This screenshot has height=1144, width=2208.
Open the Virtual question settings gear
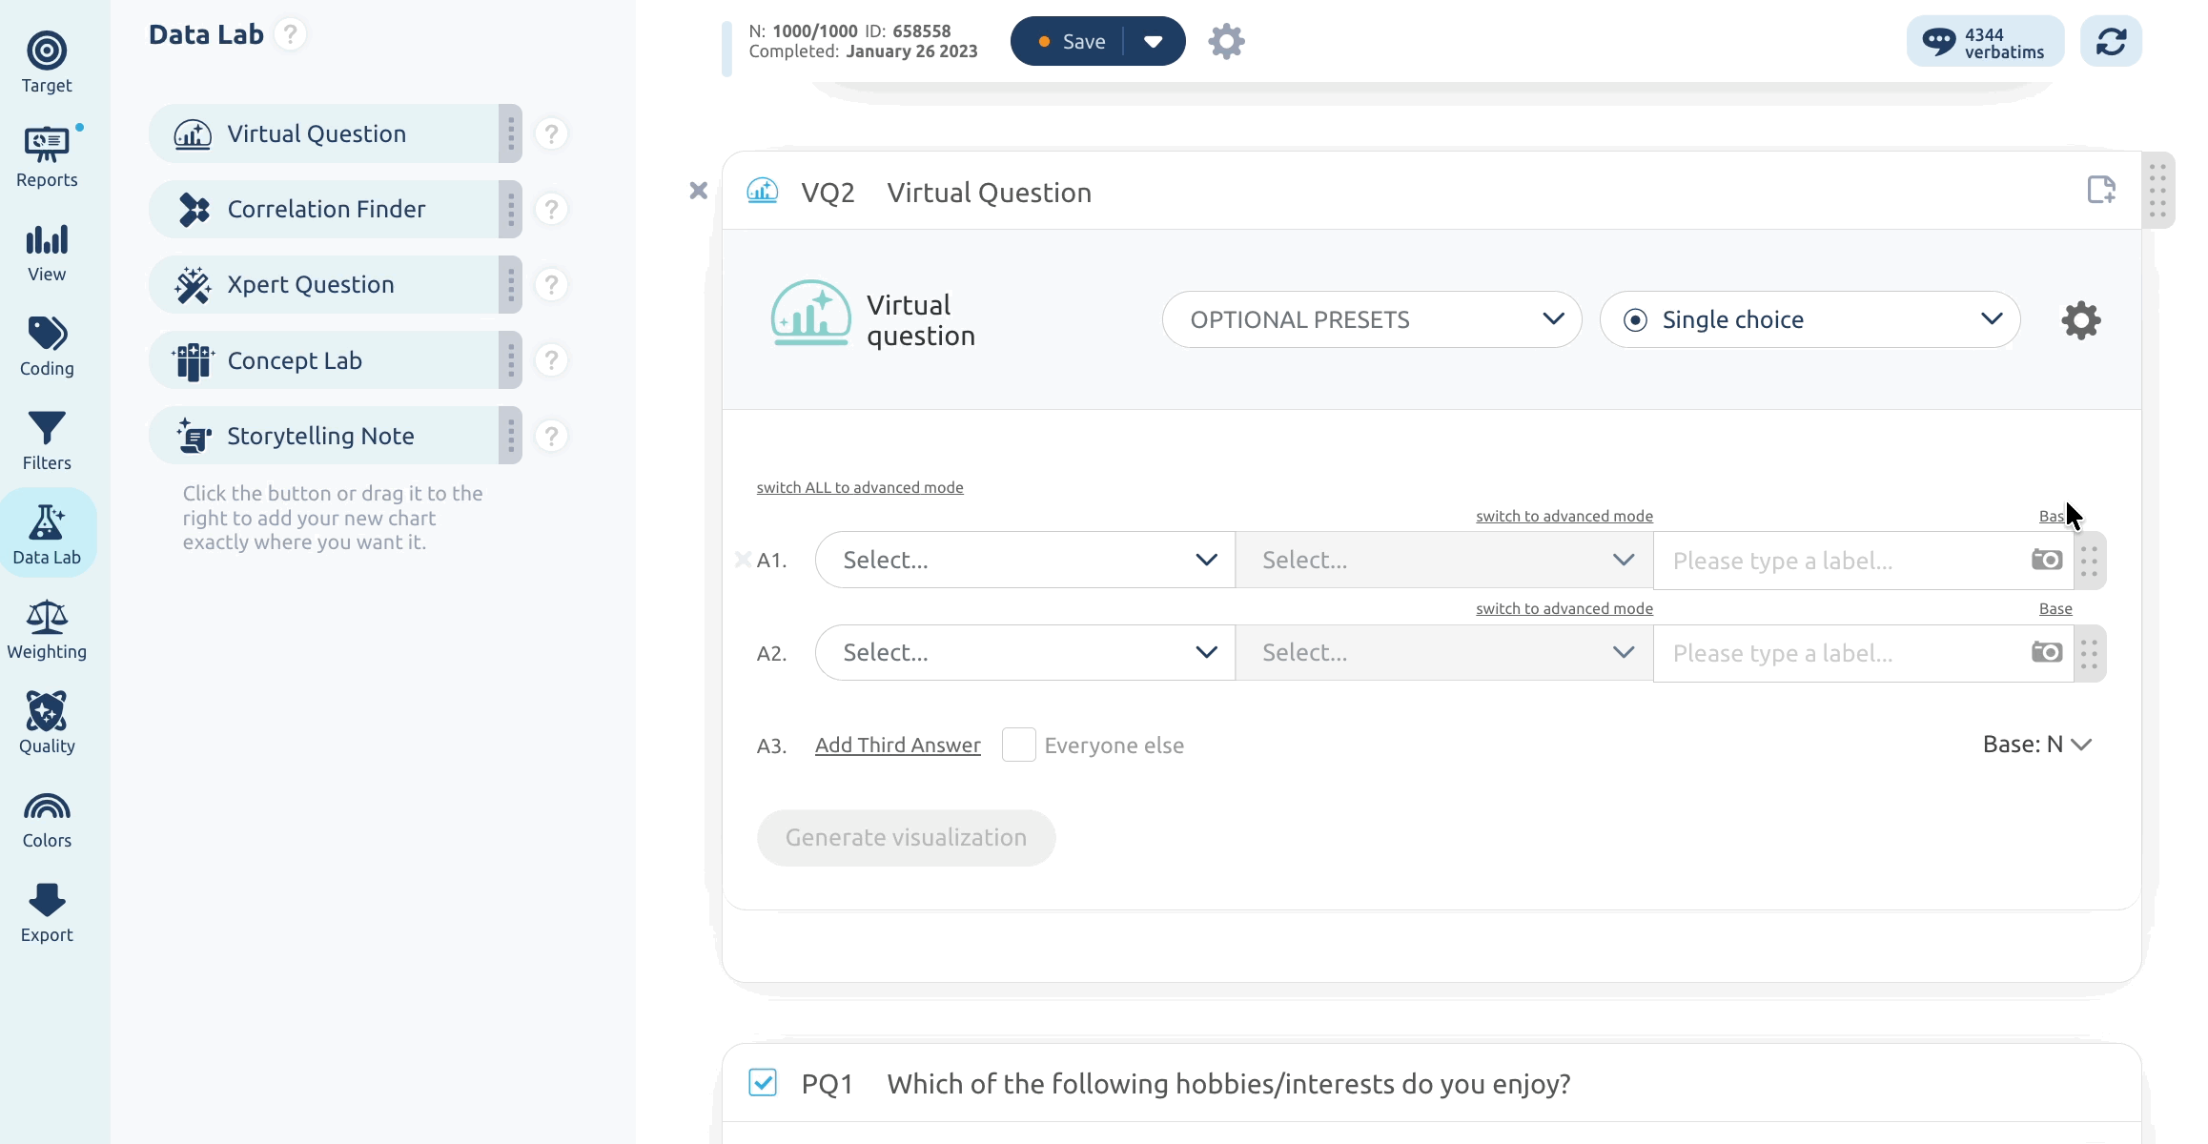[2081, 320]
